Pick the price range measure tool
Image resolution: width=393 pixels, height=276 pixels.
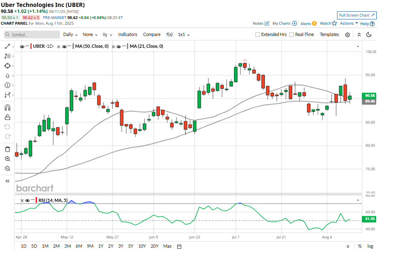[x=8, y=95]
